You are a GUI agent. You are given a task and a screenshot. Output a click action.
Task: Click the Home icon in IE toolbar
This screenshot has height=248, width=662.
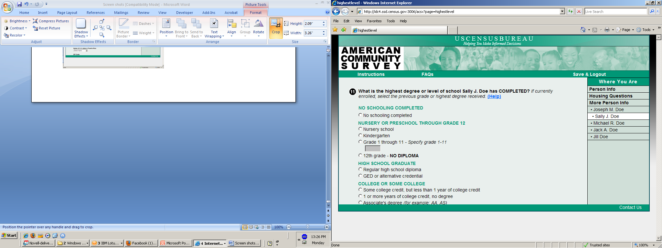tap(583, 30)
